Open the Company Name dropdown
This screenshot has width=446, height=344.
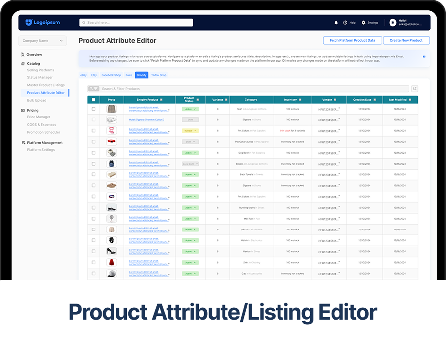(x=43, y=41)
